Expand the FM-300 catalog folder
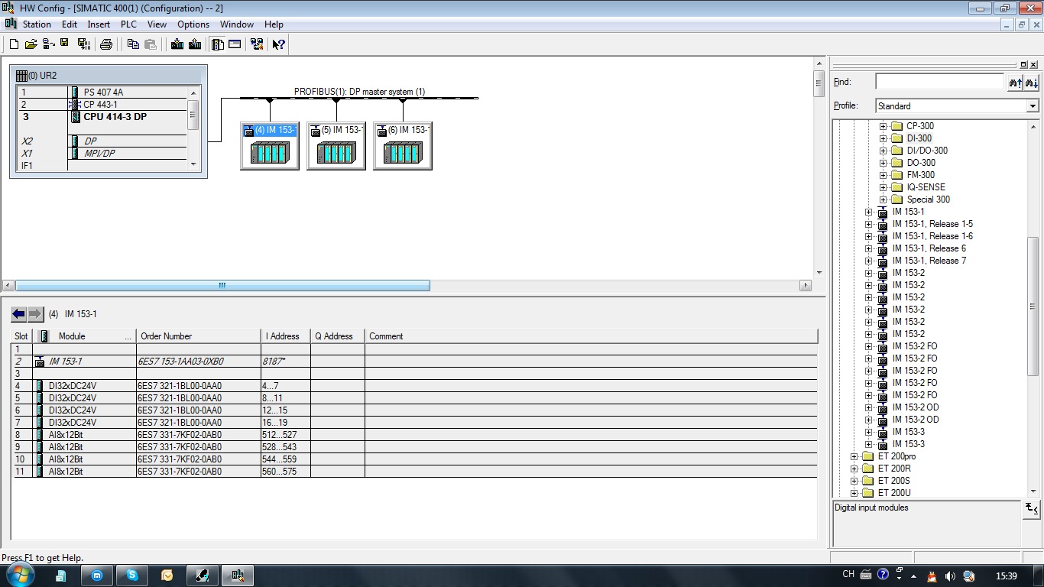 [883, 175]
